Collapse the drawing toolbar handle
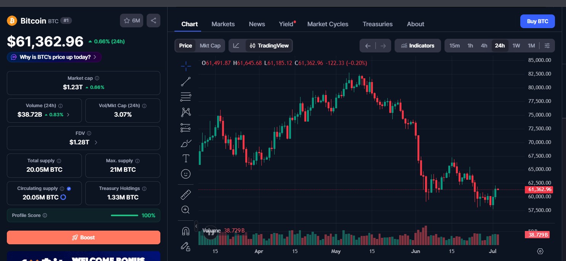 click(x=196, y=226)
